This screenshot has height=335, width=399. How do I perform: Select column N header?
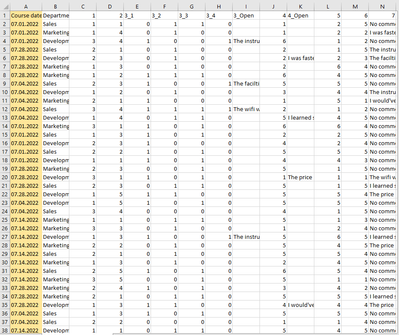click(382, 6)
